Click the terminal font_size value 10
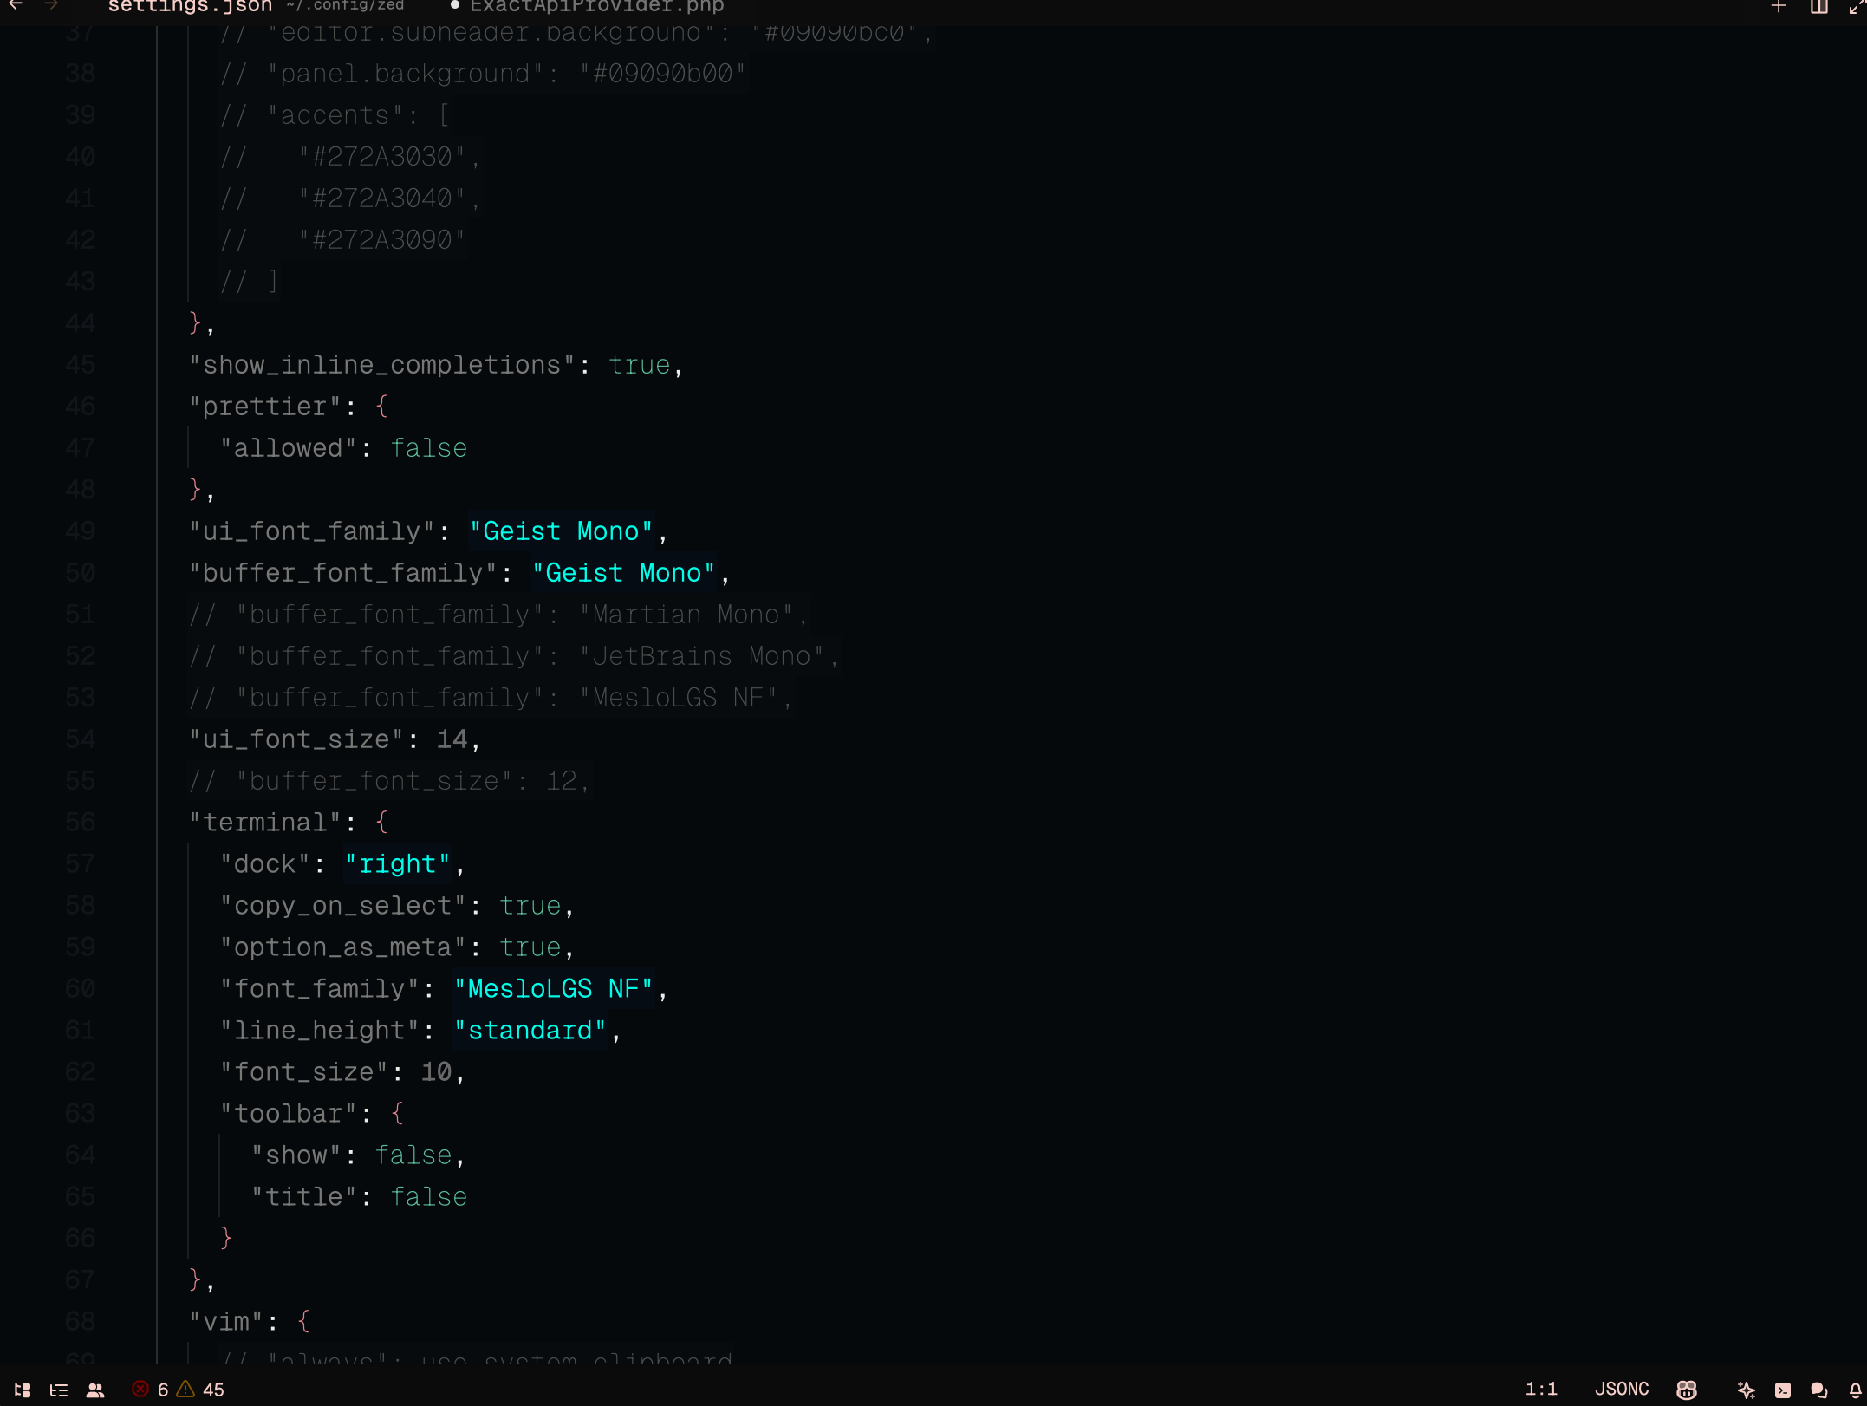The image size is (1867, 1406). tap(437, 1072)
